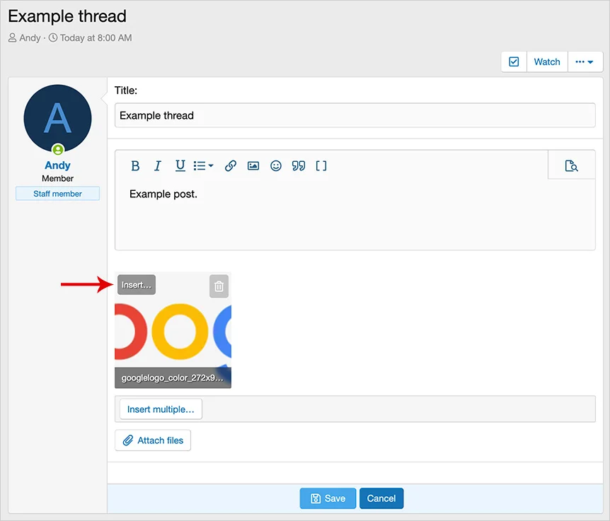The width and height of the screenshot is (610, 521).
Task: Click the Title input field
Action: point(355,115)
